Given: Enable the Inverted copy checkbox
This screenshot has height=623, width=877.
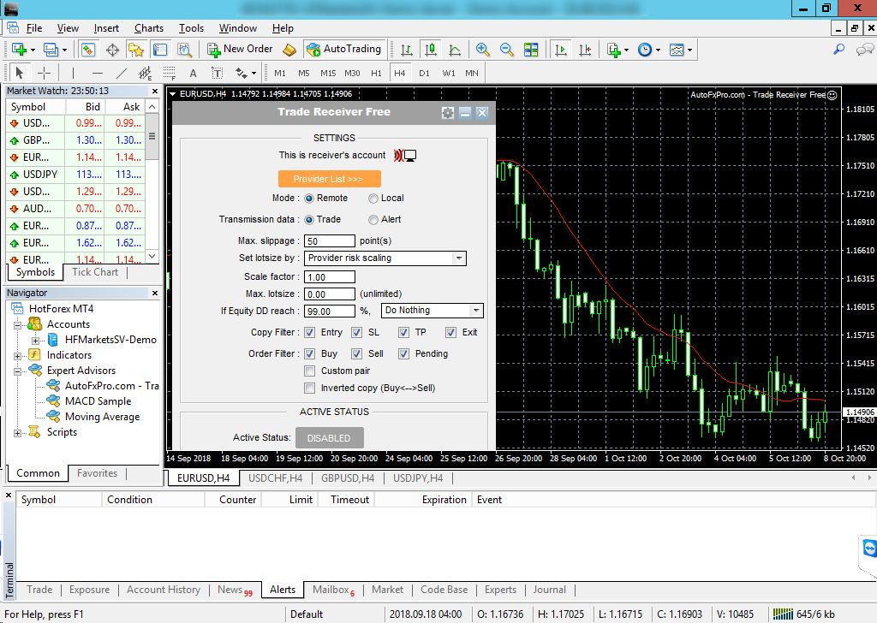Looking at the screenshot, I should click(x=310, y=388).
